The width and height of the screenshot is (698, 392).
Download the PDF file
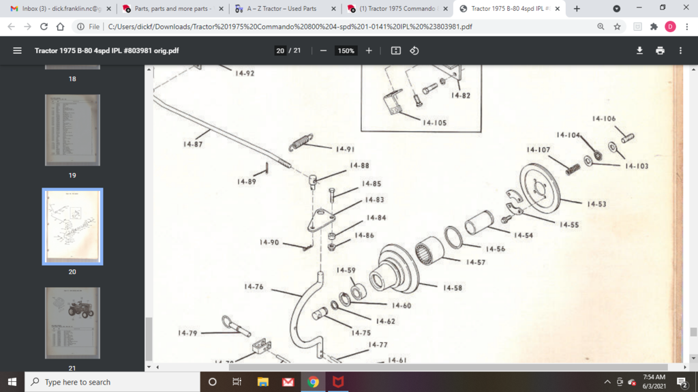click(x=639, y=50)
